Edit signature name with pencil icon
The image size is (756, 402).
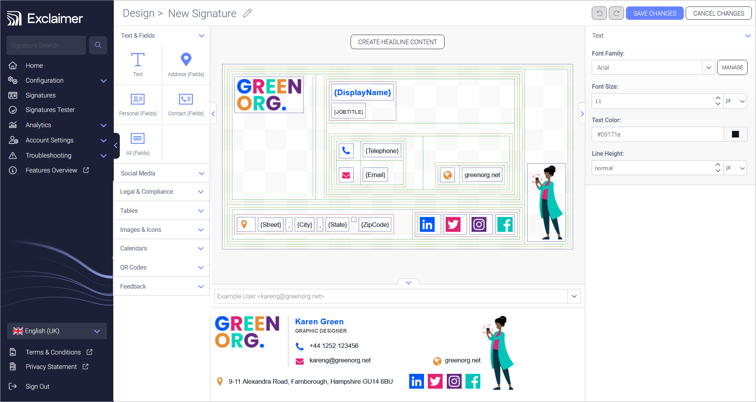(248, 13)
